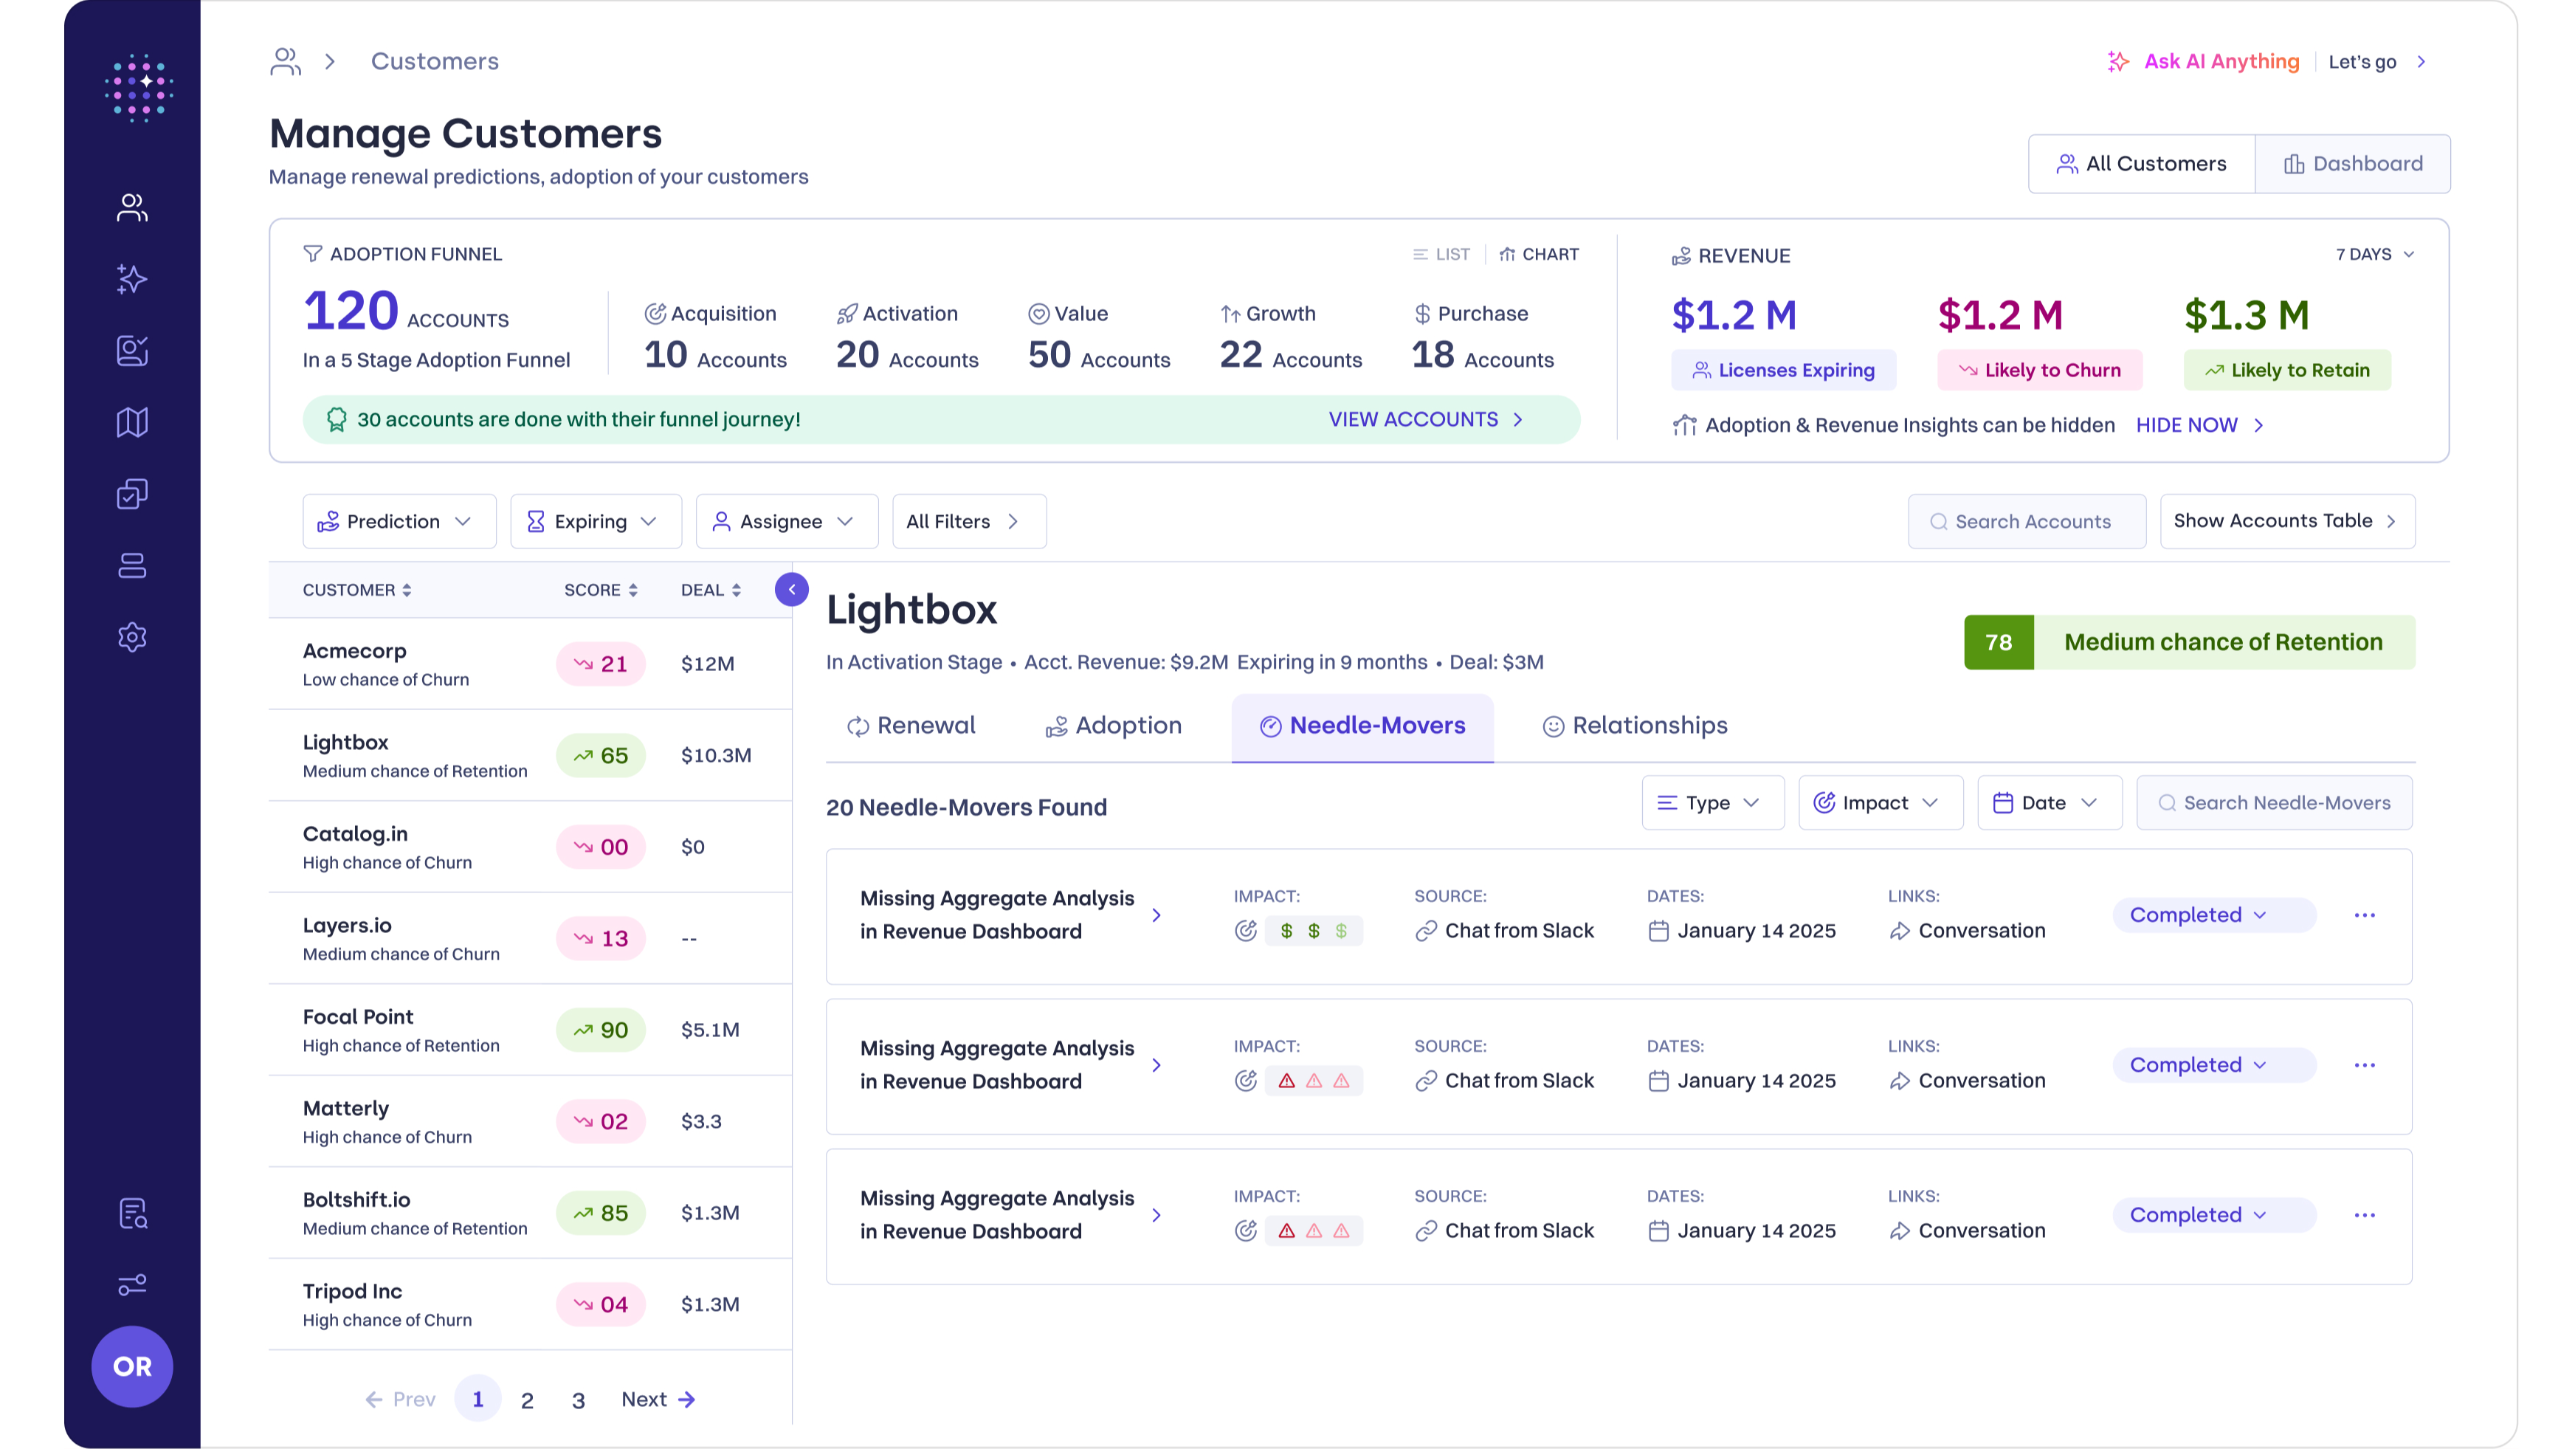
Task: Click the breadcrumb users icon
Action: pyautogui.click(x=286, y=61)
